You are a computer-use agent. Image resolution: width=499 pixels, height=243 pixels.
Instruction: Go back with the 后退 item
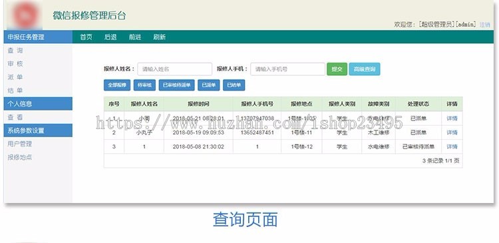point(110,37)
